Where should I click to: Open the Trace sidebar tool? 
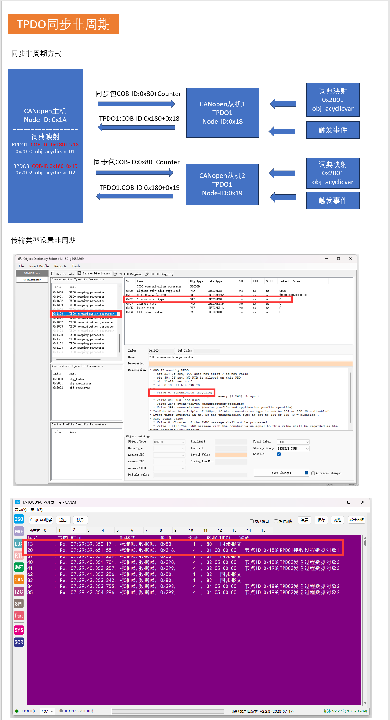(19, 616)
